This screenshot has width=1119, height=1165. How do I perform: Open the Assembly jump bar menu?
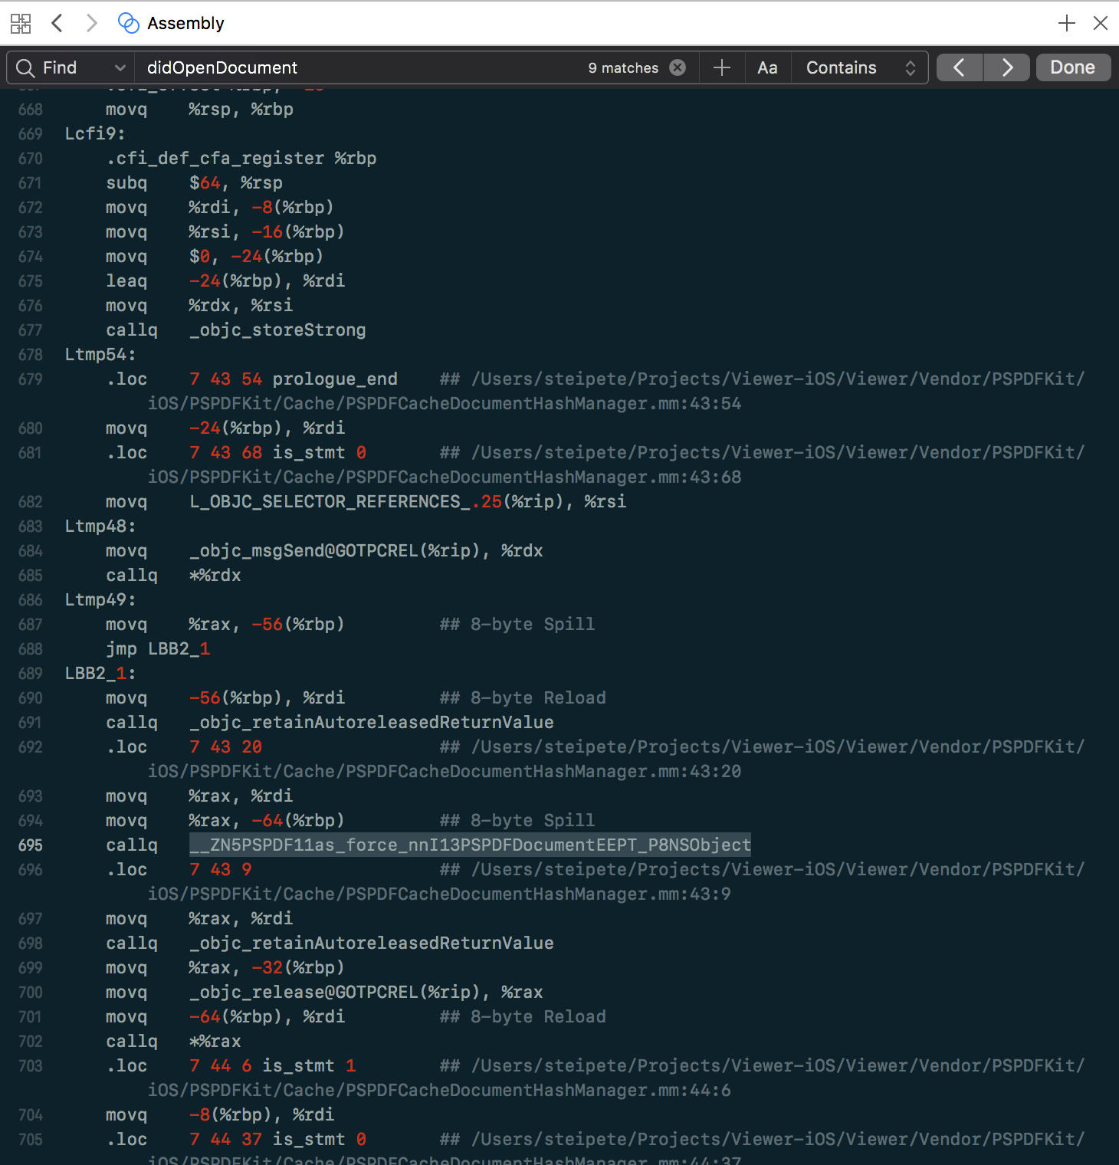[185, 24]
